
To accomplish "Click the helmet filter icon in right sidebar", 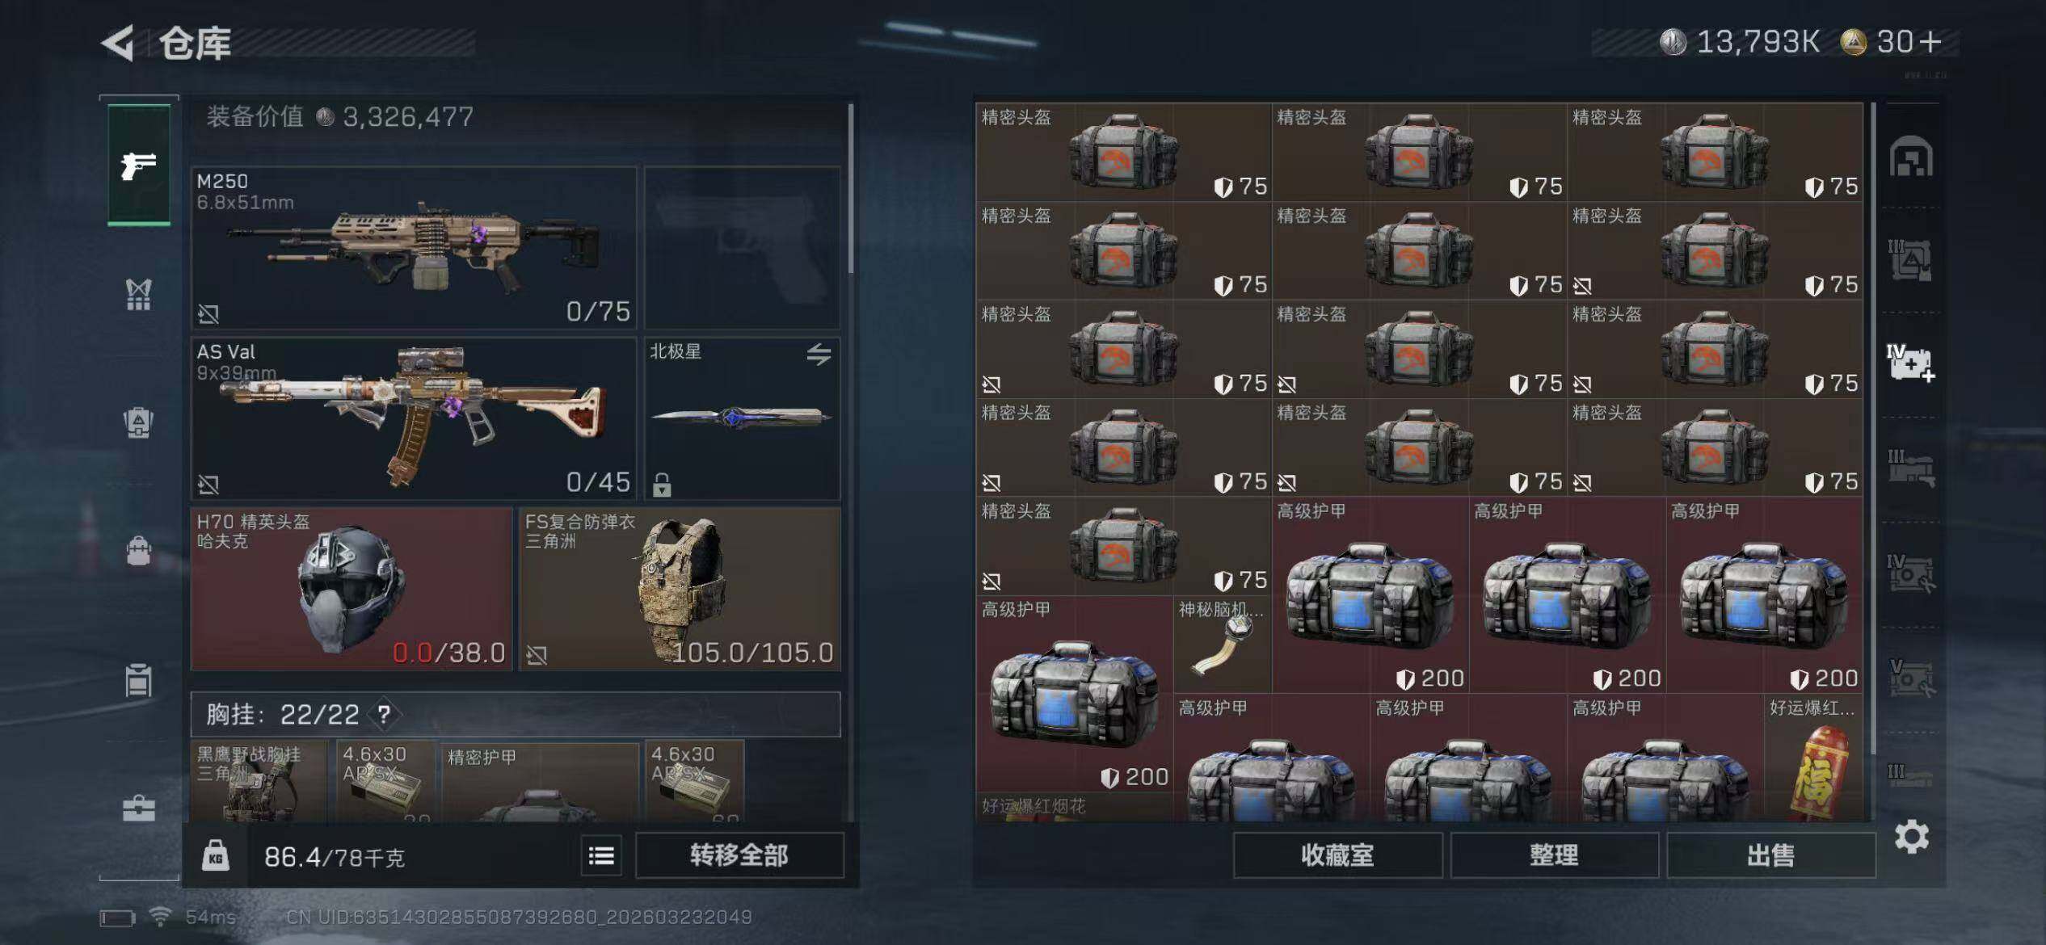I will point(1911,157).
